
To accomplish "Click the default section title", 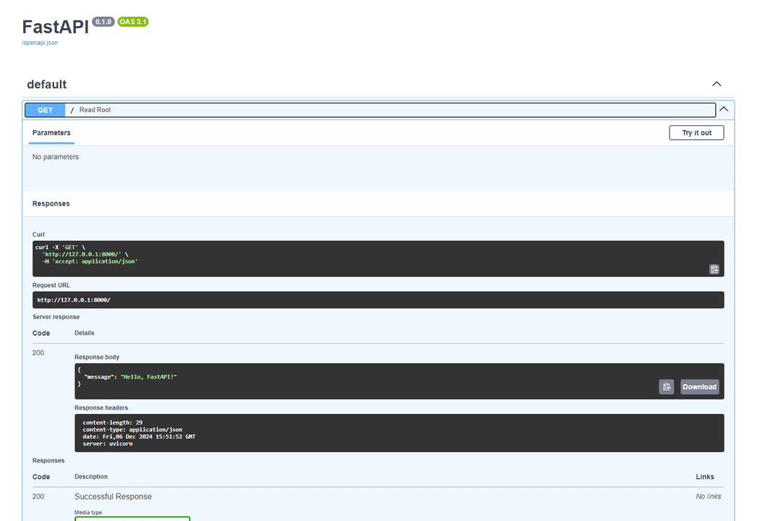I will 46,84.
